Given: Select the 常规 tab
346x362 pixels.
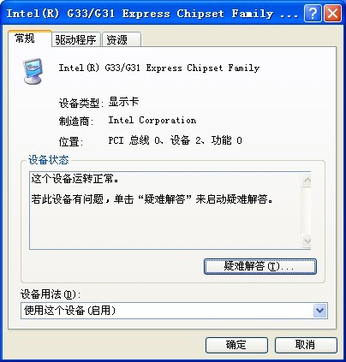Looking at the screenshot, I should [x=30, y=39].
